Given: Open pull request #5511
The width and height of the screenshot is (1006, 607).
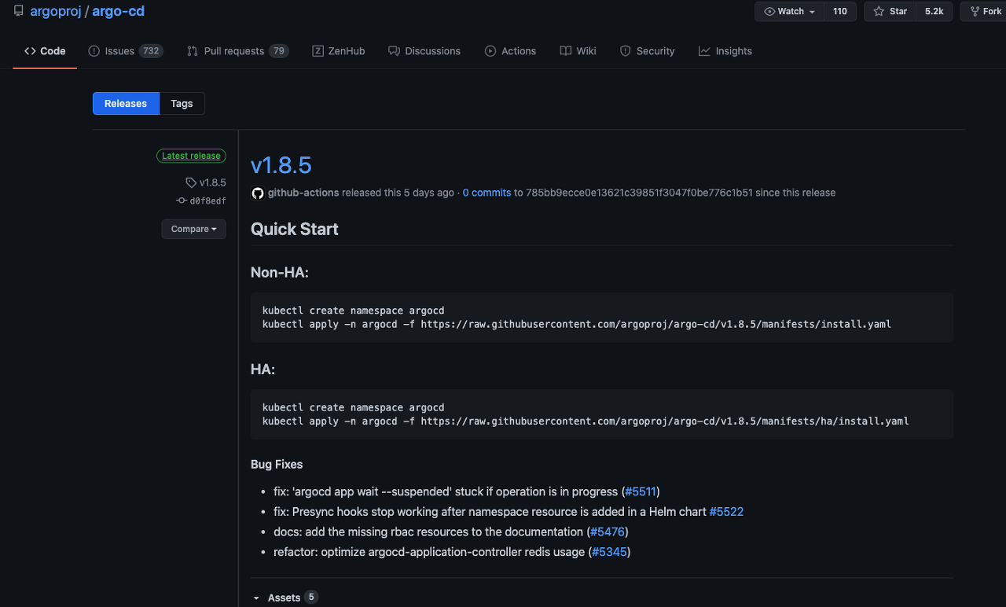Looking at the screenshot, I should pyautogui.click(x=641, y=491).
